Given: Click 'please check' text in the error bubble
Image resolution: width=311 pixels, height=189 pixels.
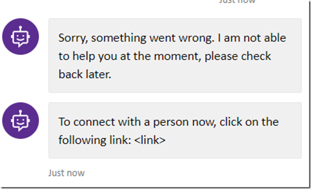Looking at the screenshot, I should [x=238, y=56].
